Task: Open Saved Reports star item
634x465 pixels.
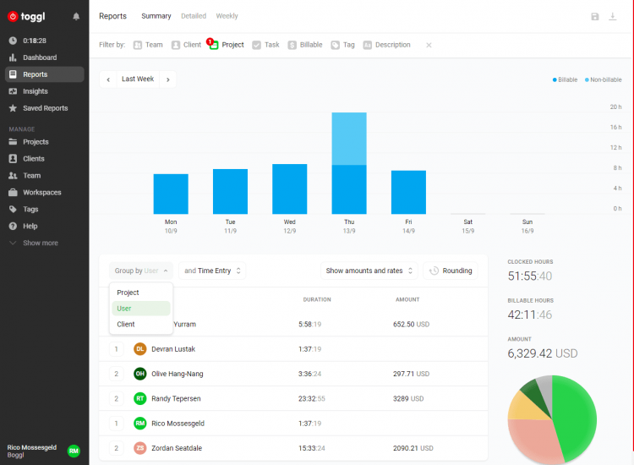Action: click(x=38, y=108)
